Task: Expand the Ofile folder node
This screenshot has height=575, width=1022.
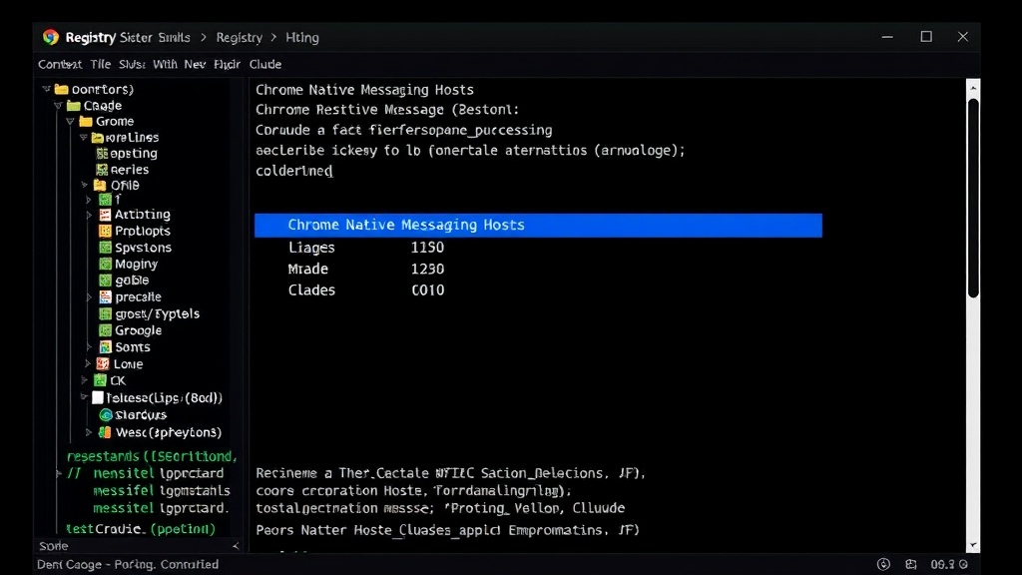Action: (x=85, y=185)
